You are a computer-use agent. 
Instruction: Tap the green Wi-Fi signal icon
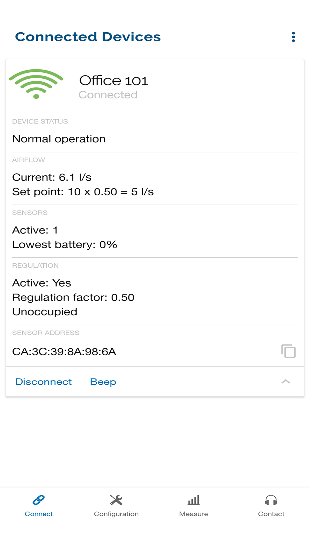pos(36,84)
